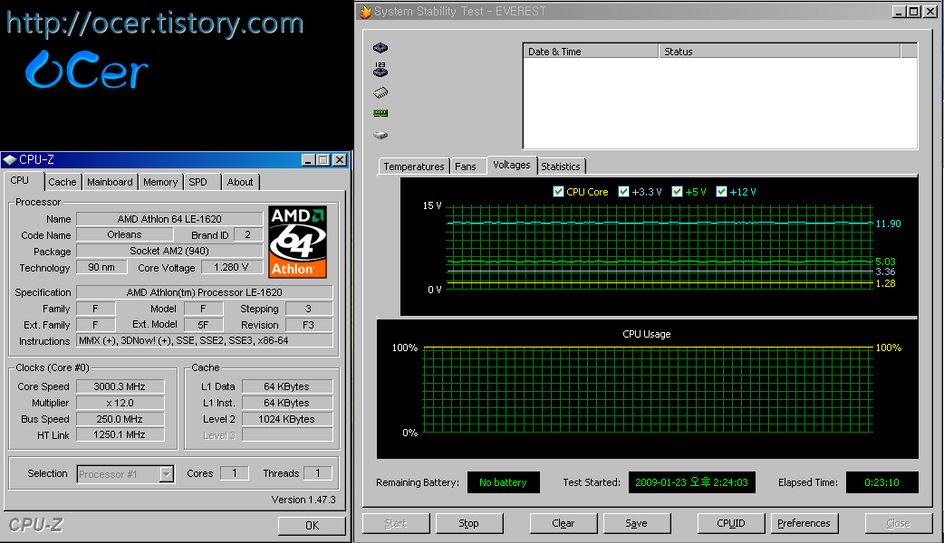Click the 1.28 CPU core voltage reading

coord(886,283)
